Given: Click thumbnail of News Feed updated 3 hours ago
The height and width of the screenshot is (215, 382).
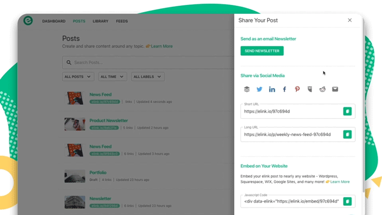Looking at the screenshot, I should point(75,150).
